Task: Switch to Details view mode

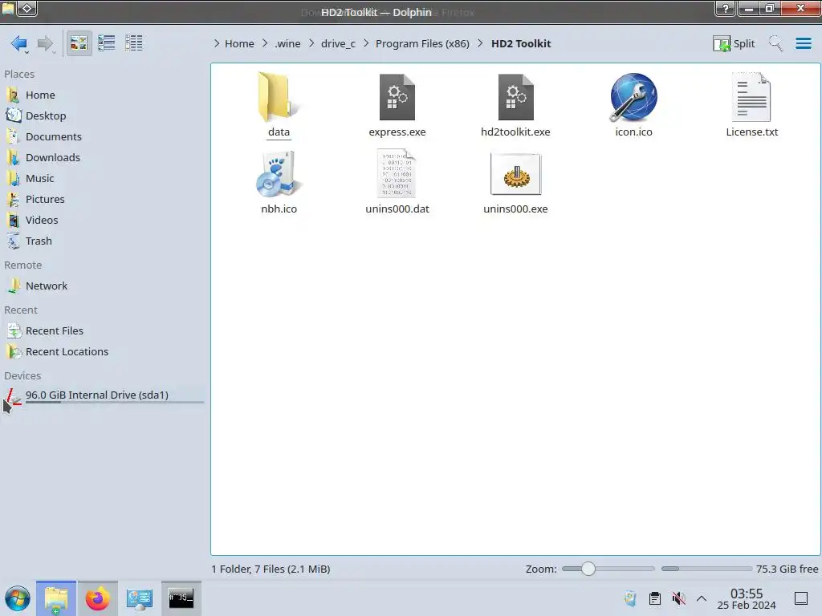Action: (134, 43)
